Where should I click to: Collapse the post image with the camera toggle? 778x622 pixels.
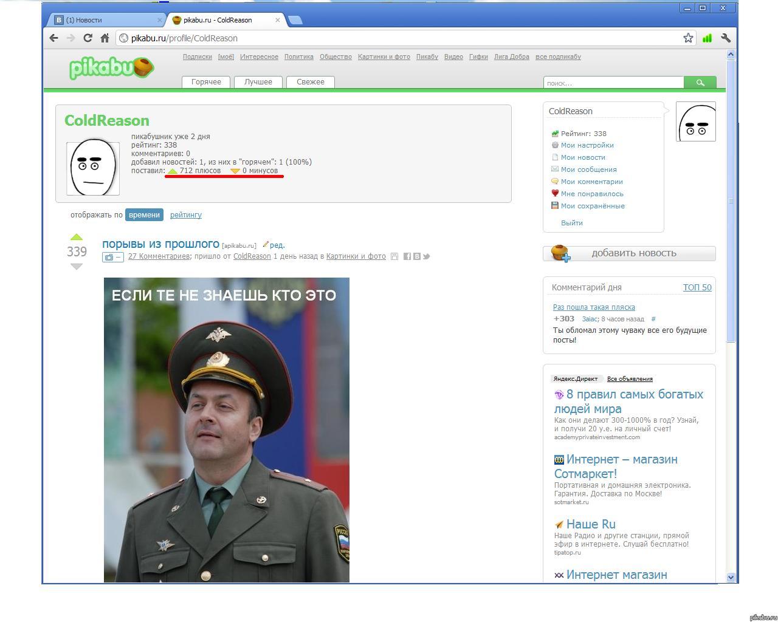coord(112,257)
